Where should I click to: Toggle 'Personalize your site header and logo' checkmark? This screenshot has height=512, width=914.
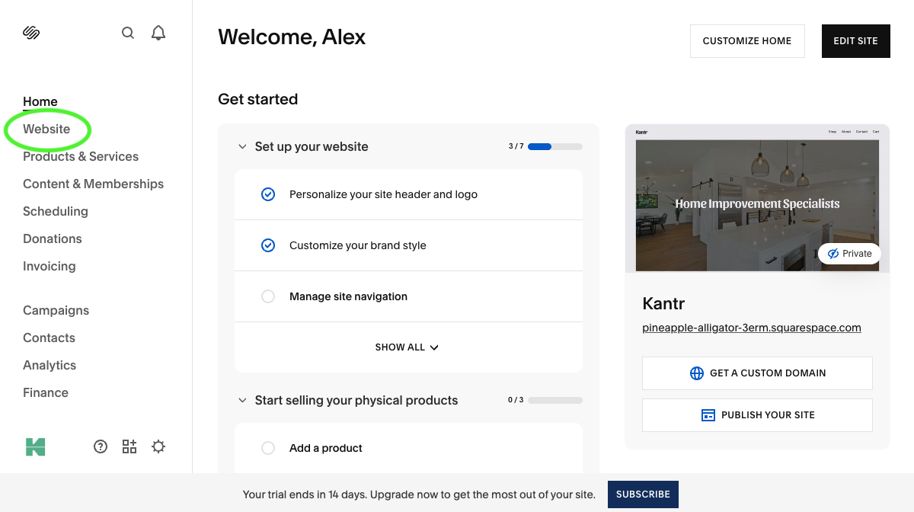[x=268, y=194]
